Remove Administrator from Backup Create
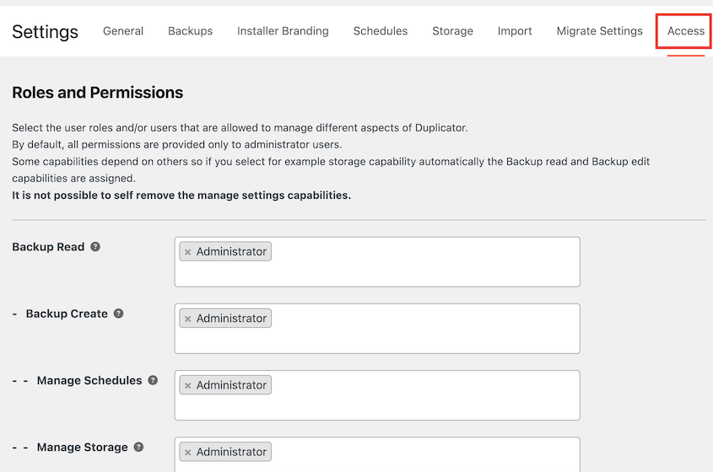 [x=188, y=319]
